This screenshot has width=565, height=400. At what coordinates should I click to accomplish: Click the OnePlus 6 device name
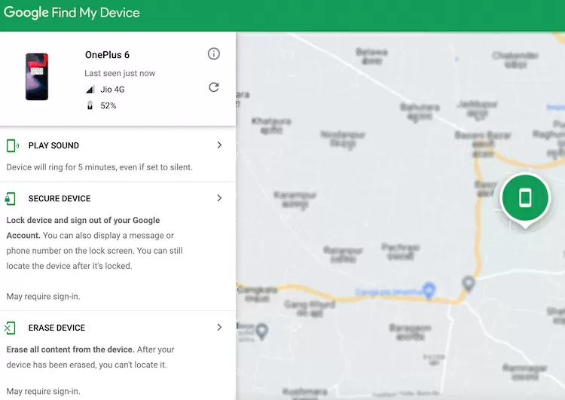coord(107,55)
